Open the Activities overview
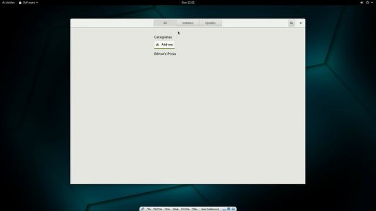 (x=8, y=2)
